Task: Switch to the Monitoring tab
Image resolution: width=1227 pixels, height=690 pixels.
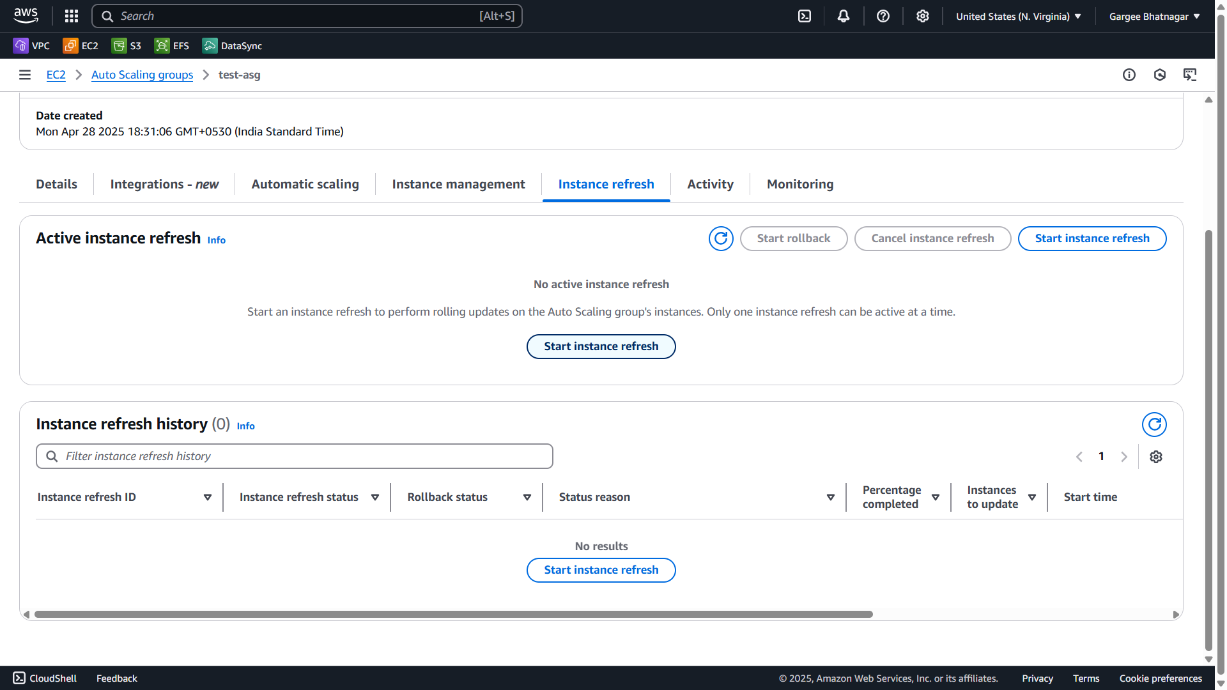Action: (x=800, y=184)
